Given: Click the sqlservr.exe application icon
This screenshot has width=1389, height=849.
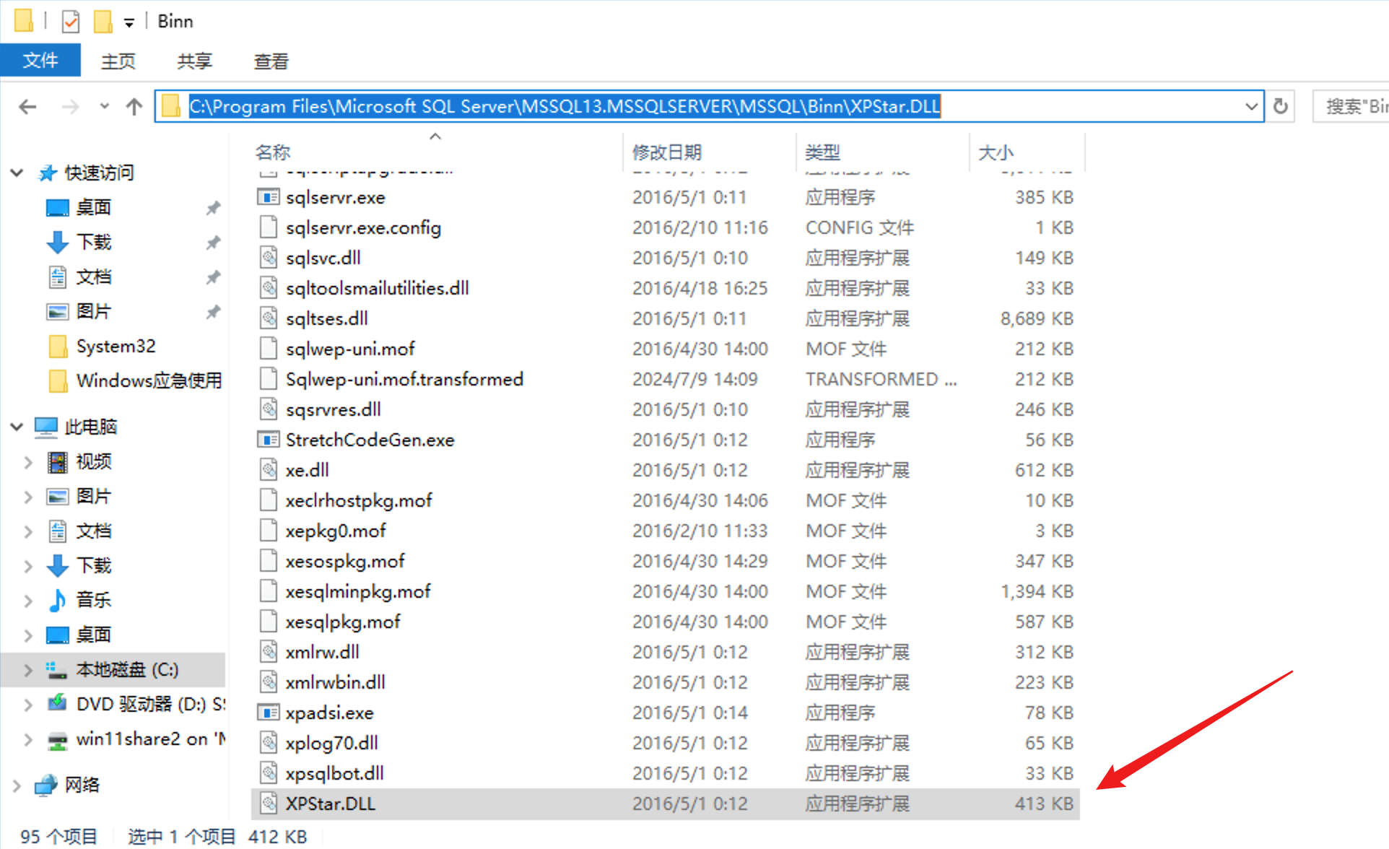Looking at the screenshot, I should tap(269, 197).
